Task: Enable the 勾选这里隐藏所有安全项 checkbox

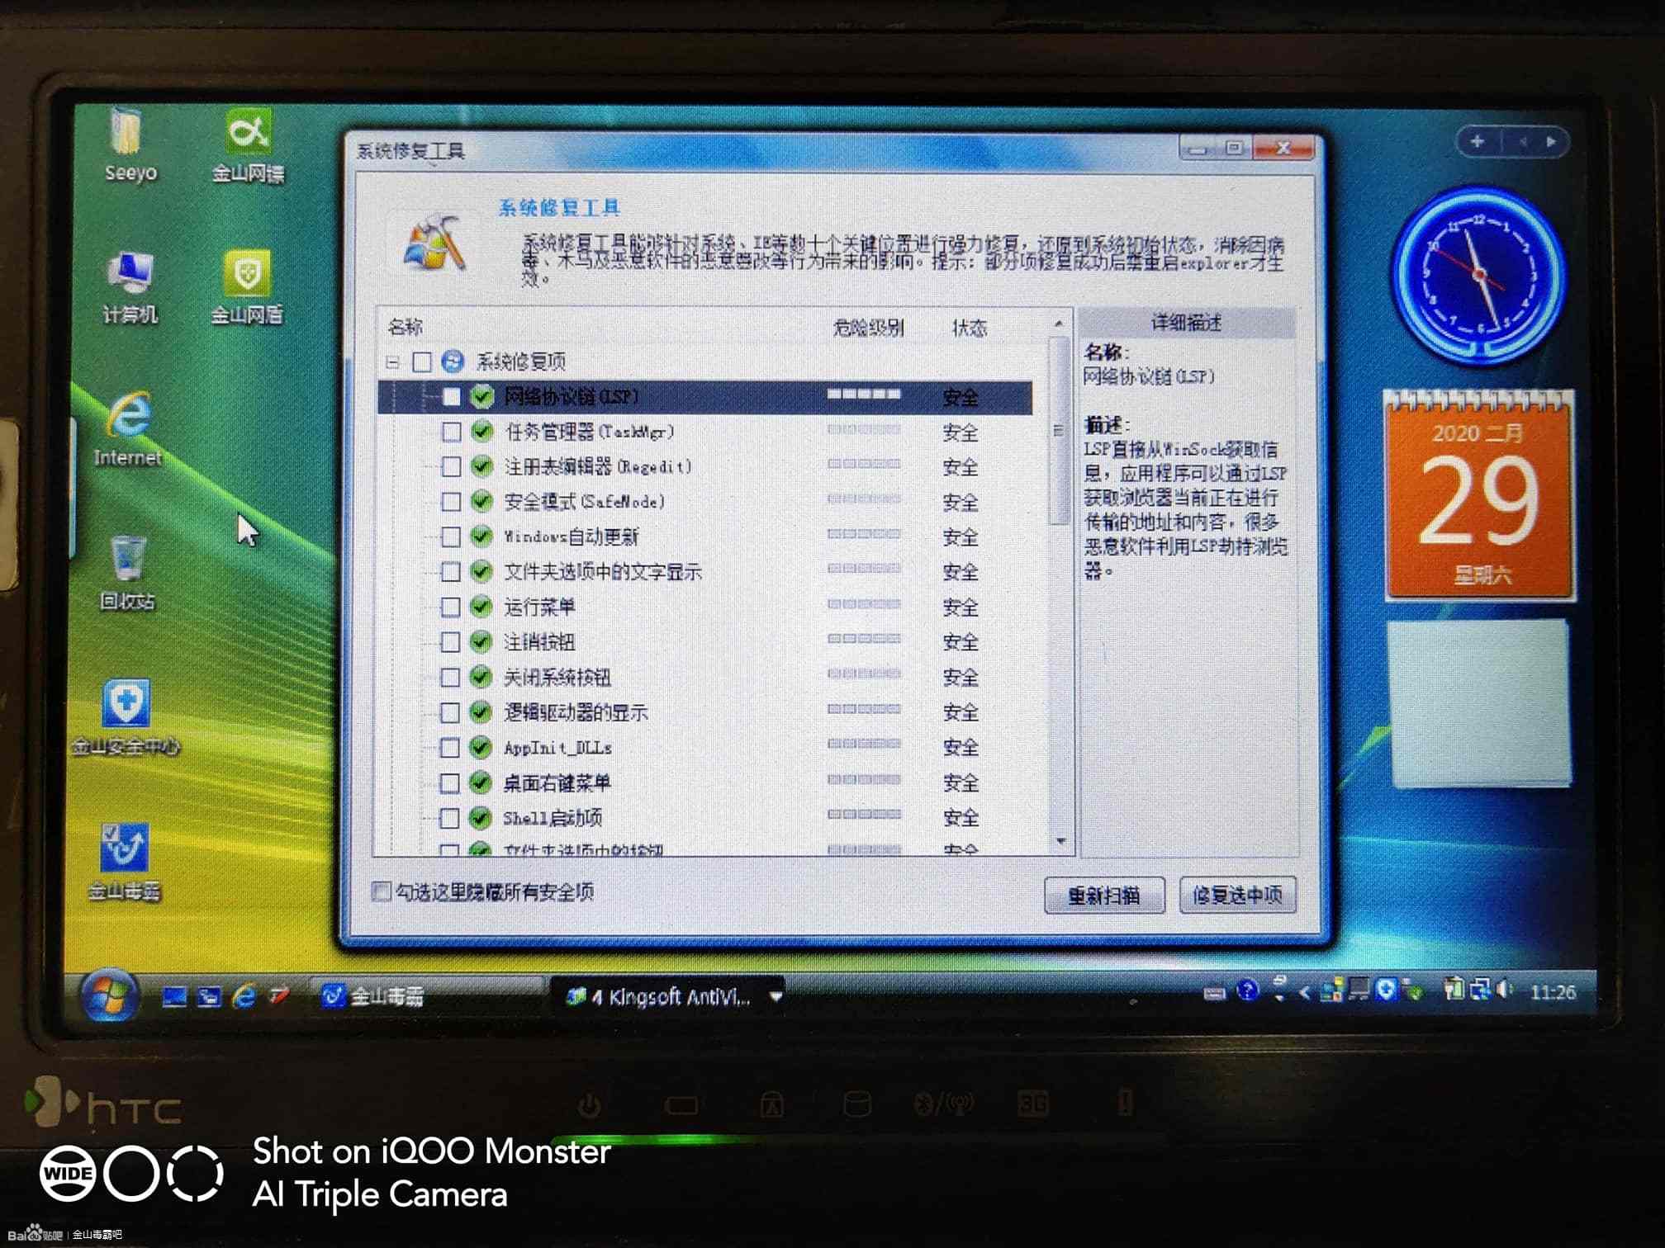Action: click(x=382, y=891)
